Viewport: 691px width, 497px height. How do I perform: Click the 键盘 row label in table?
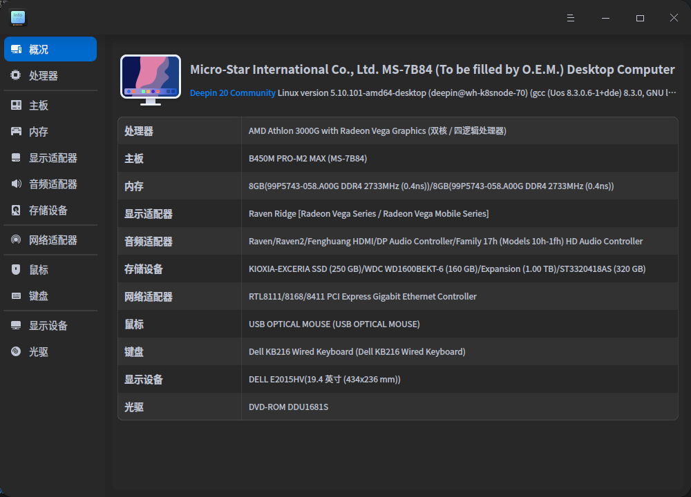[134, 352]
